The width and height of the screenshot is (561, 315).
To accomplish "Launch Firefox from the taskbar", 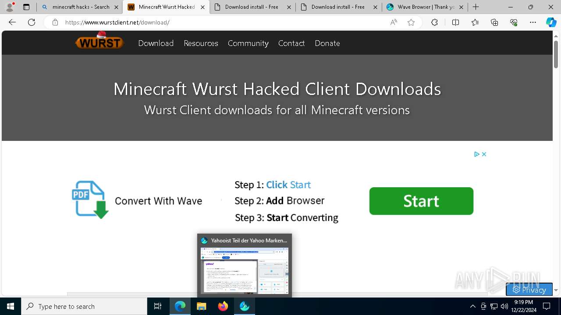I will point(223,306).
